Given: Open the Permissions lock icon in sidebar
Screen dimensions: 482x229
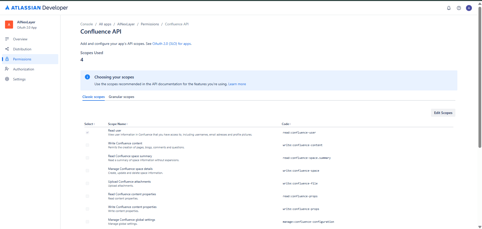Looking at the screenshot, I should pos(7,59).
